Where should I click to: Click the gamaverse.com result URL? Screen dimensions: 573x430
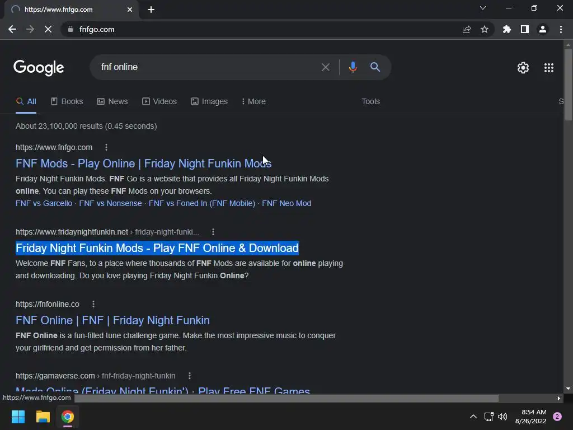(x=95, y=376)
